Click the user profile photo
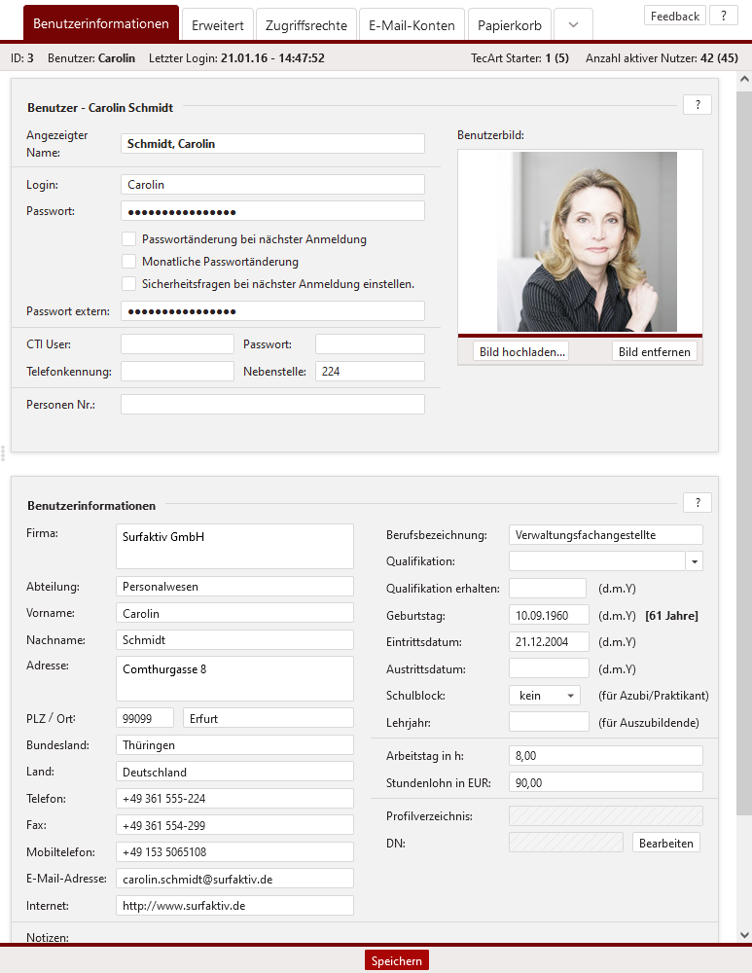Screen dimensions: 752x973 tap(580, 242)
